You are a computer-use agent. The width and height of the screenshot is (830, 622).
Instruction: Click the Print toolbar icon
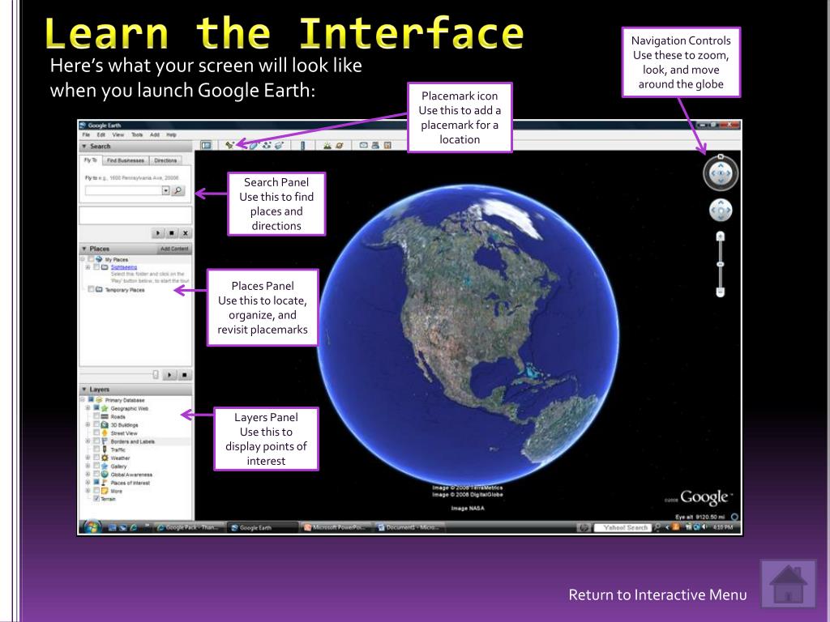[x=375, y=146]
